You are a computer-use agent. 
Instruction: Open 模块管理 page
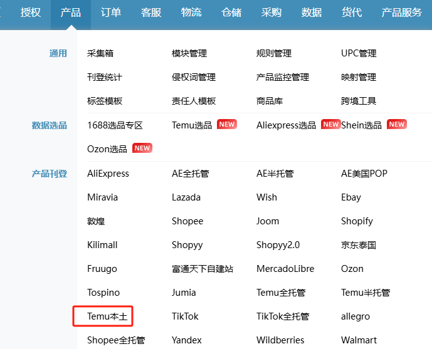pyautogui.click(x=189, y=53)
